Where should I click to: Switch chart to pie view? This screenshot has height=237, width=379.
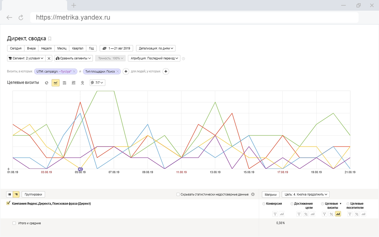click(x=47, y=83)
